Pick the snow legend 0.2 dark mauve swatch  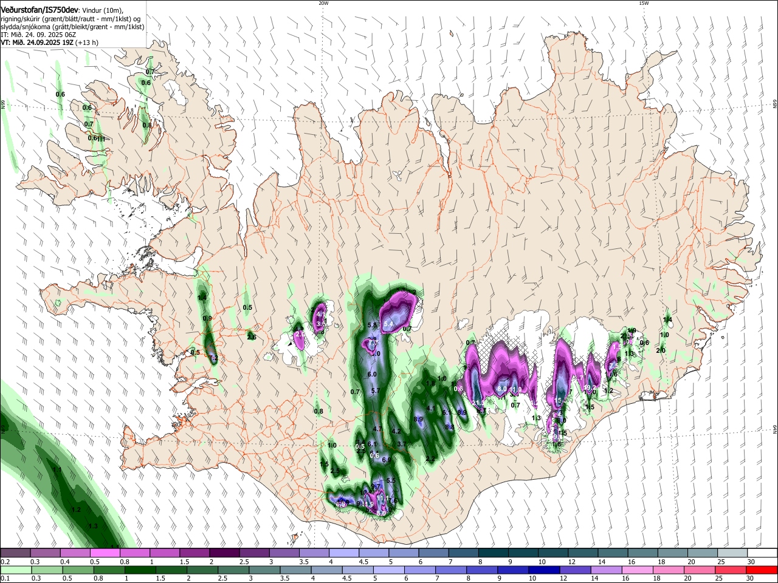click(15, 553)
